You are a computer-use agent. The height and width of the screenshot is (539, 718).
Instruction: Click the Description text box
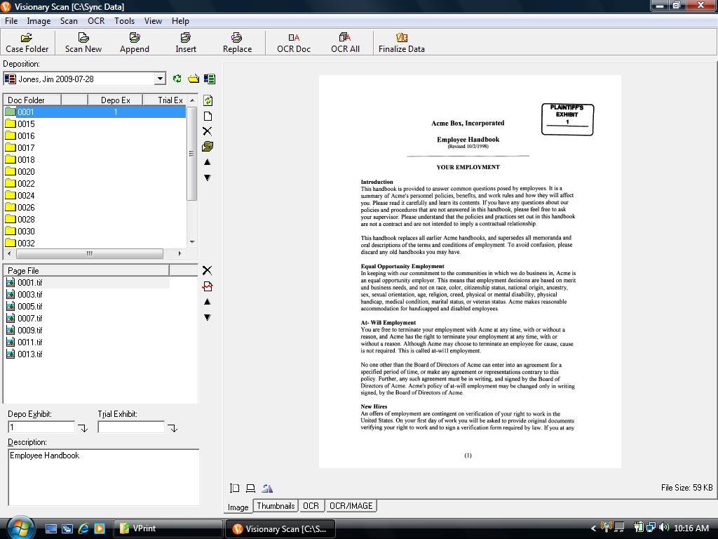(x=104, y=477)
